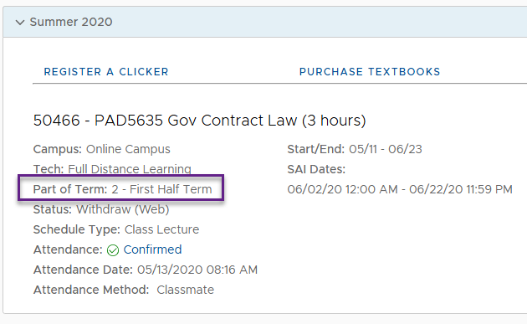The image size is (527, 324).
Task: Click the SAI Dates label
Action: click(316, 169)
